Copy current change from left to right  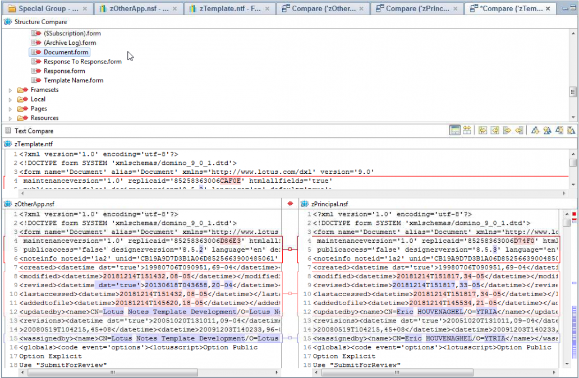click(x=507, y=130)
